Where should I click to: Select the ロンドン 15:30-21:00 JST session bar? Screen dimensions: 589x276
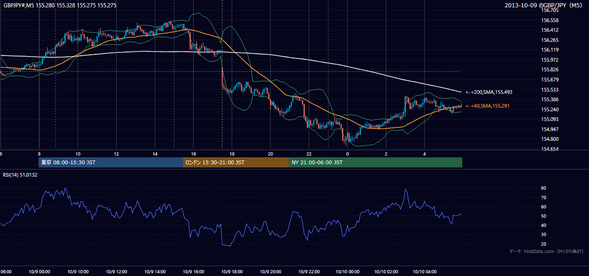tap(236, 162)
